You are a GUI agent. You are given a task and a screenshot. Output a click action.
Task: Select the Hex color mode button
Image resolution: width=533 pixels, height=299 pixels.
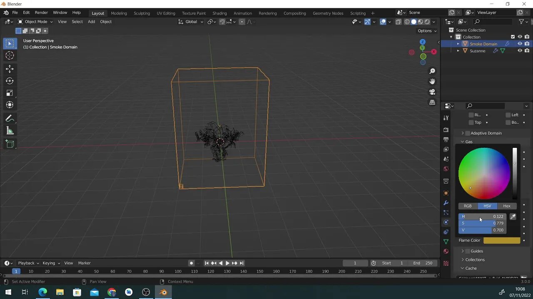(x=507, y=206)
